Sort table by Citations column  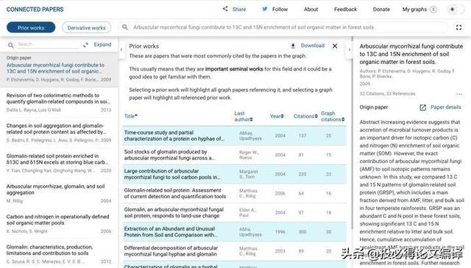click(x=305, y=116)
